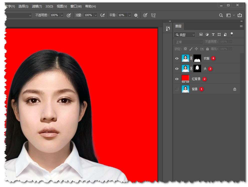The image size is (248, 187).
Task: Open the 滤镜(T) menu
Action: [37, 6]
